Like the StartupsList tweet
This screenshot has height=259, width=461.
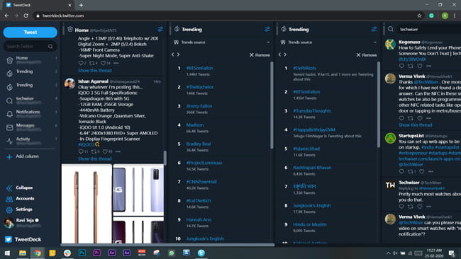421,171
